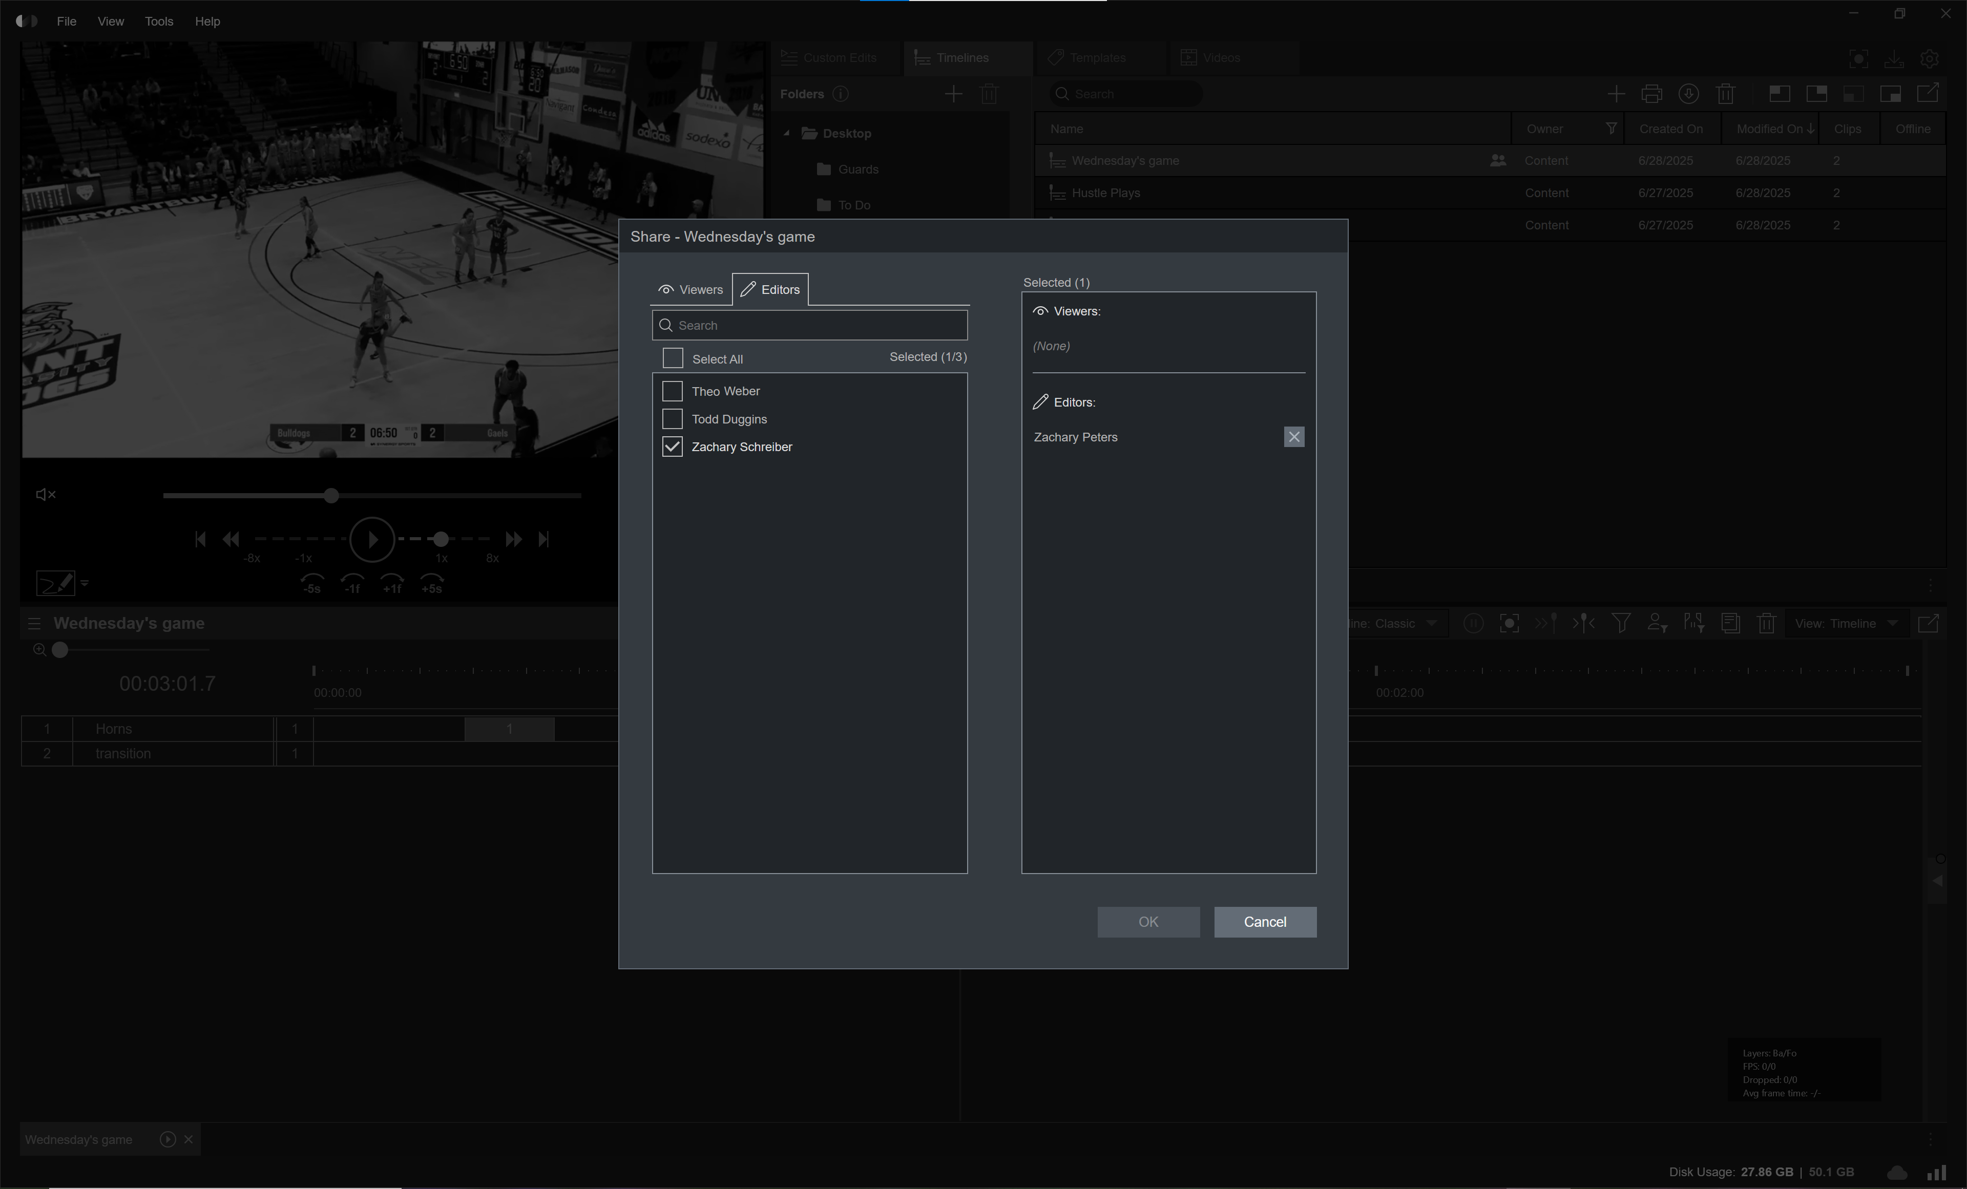Viewport: 1967px width, 1189px height.
Task: Check Theo Weber checkbox
Action: click(x=673, y=391)
